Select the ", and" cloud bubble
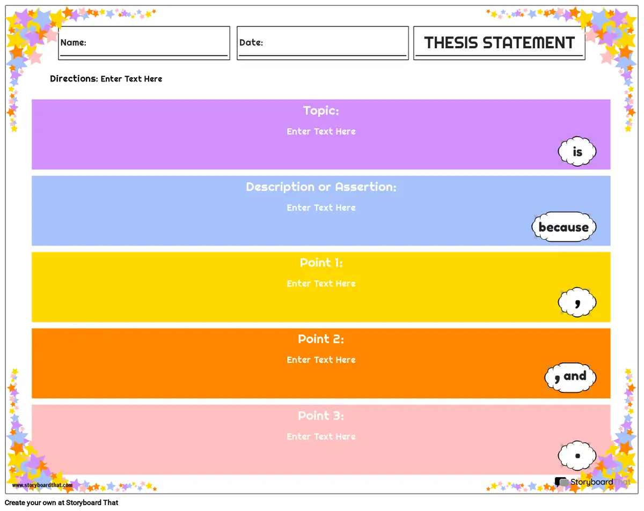Viewport: 644px width, 511px height. click(570, 377)
